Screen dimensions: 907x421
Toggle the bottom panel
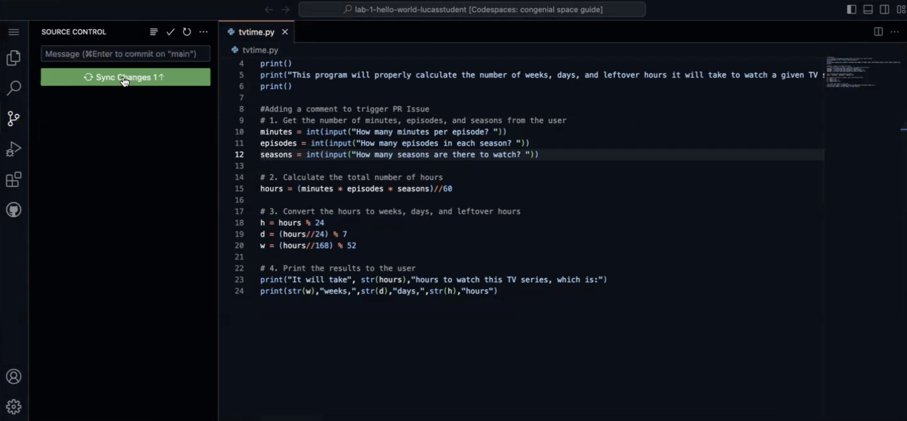pos(868,10)
